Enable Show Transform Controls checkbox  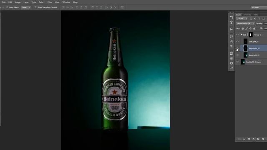pyautogui.click(x=35, y=7)
